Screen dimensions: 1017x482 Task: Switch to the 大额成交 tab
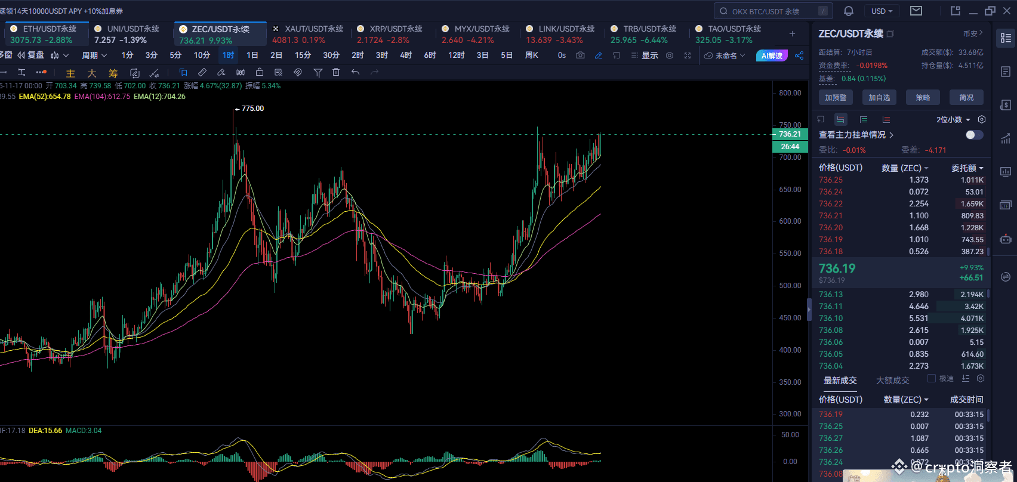pyautogui.click(x=892, y=381)
